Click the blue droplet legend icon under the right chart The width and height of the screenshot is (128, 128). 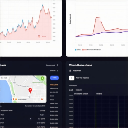point(76,50)
